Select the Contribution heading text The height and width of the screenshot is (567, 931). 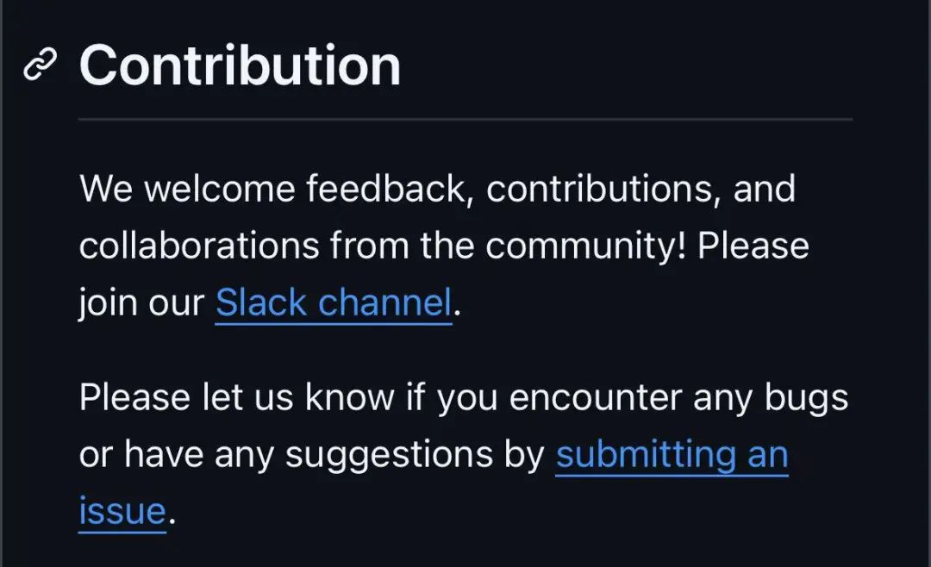240,65
